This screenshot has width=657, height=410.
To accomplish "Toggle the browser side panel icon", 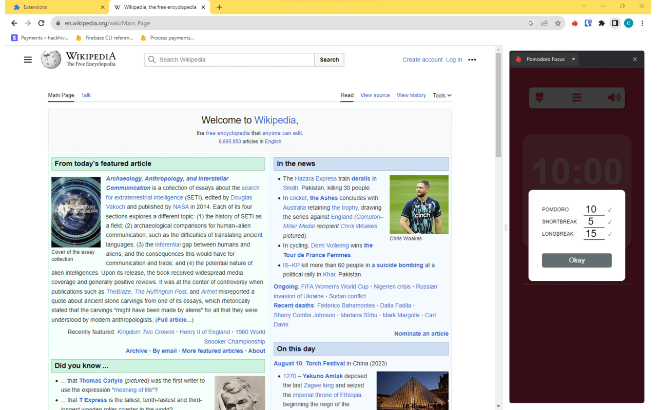I will pyautogui.click(x=615, y=23).
